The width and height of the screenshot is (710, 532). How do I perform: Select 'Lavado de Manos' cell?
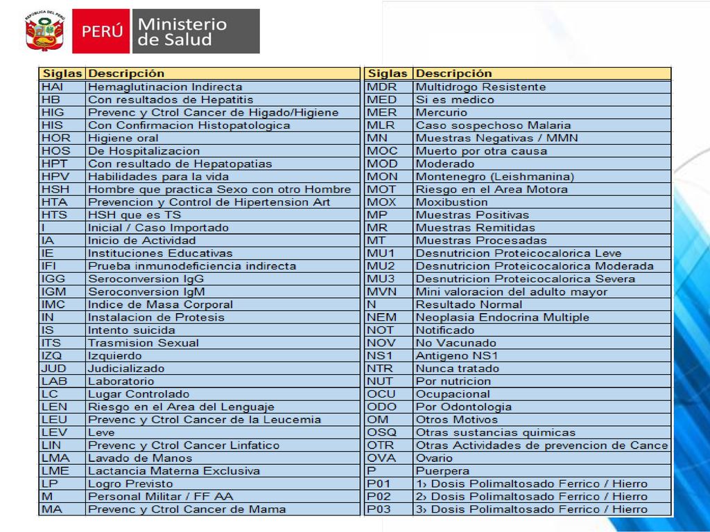(x=223, y=458)
